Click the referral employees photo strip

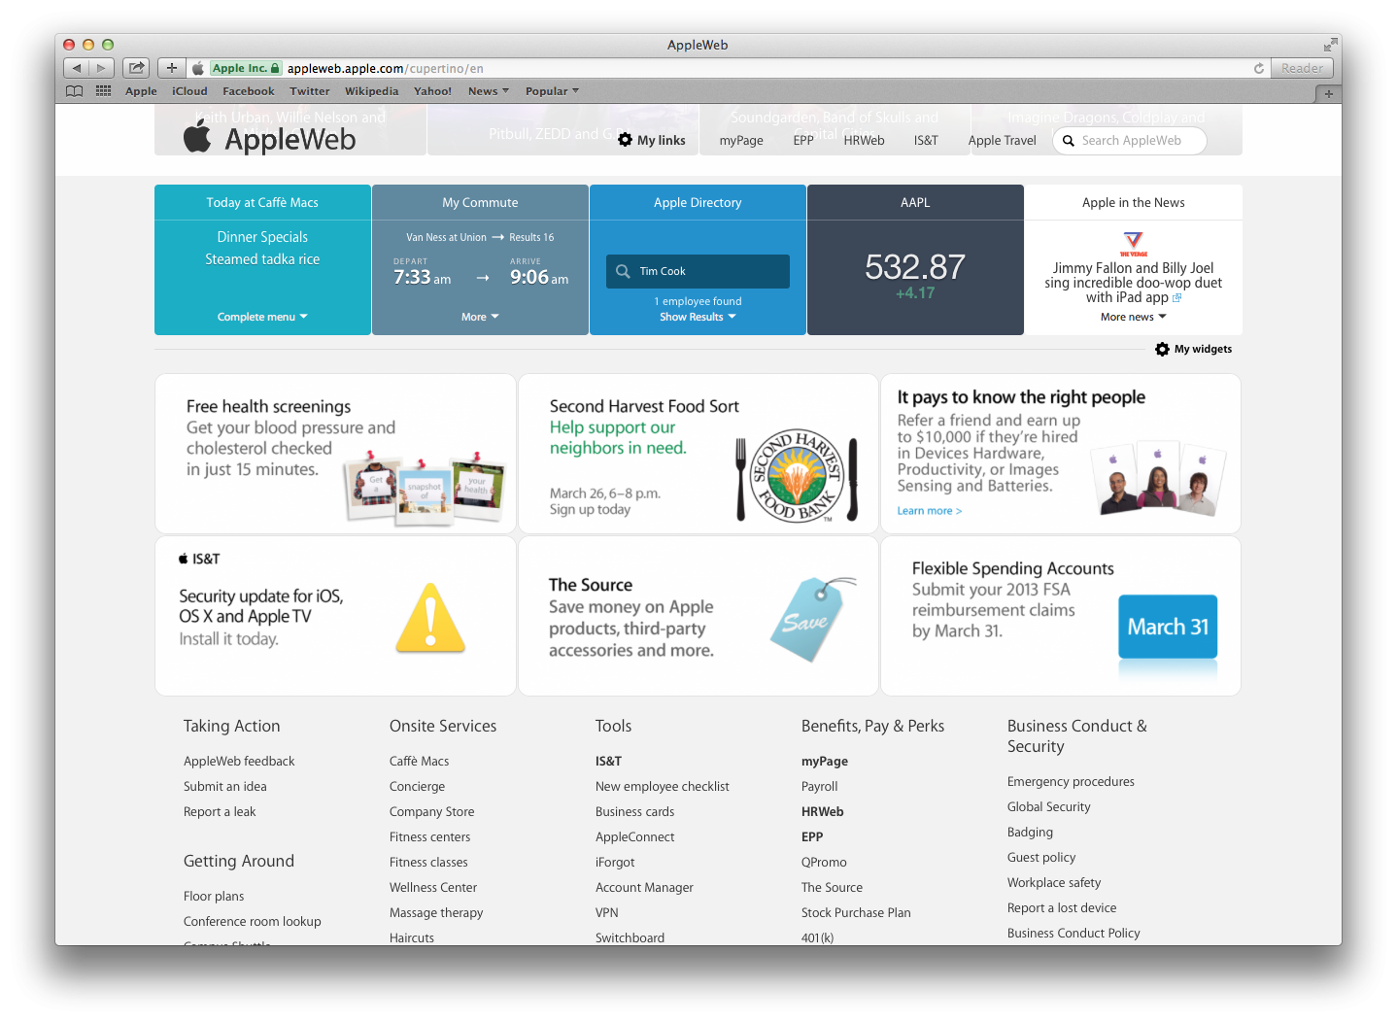1157,477
